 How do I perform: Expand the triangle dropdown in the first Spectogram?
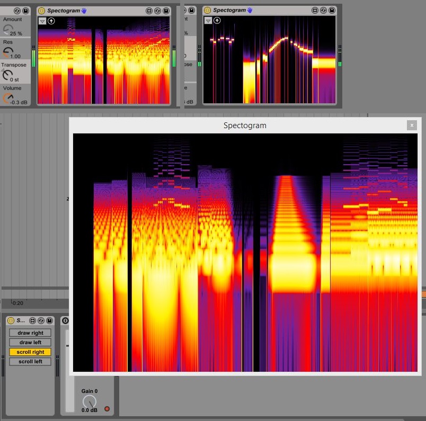click(x=42, y=21)
